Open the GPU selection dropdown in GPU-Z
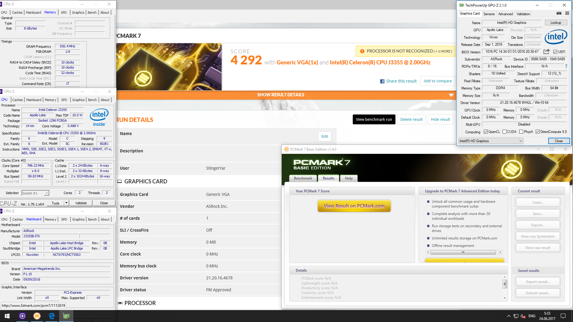This screenshot has height=322, width=573. coord(491,141)
